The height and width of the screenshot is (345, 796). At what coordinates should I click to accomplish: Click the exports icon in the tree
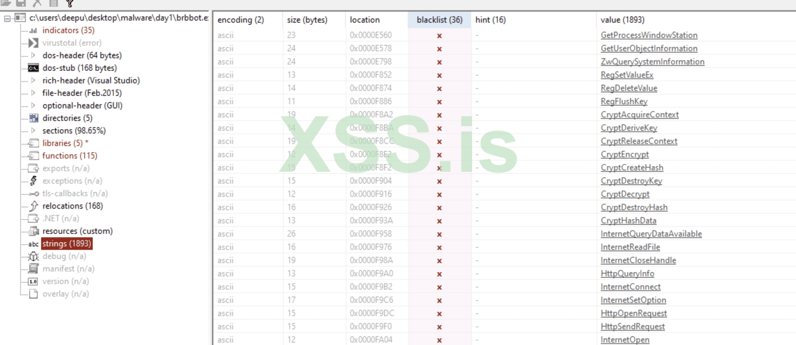(x=33, y=168)
